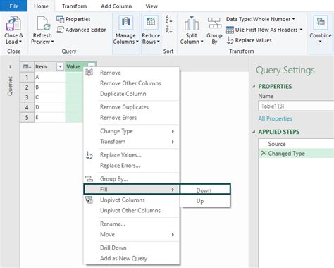334x268 pixels.
Task: Choose Unpivot Columns
Action: click(x=123, y=200)
